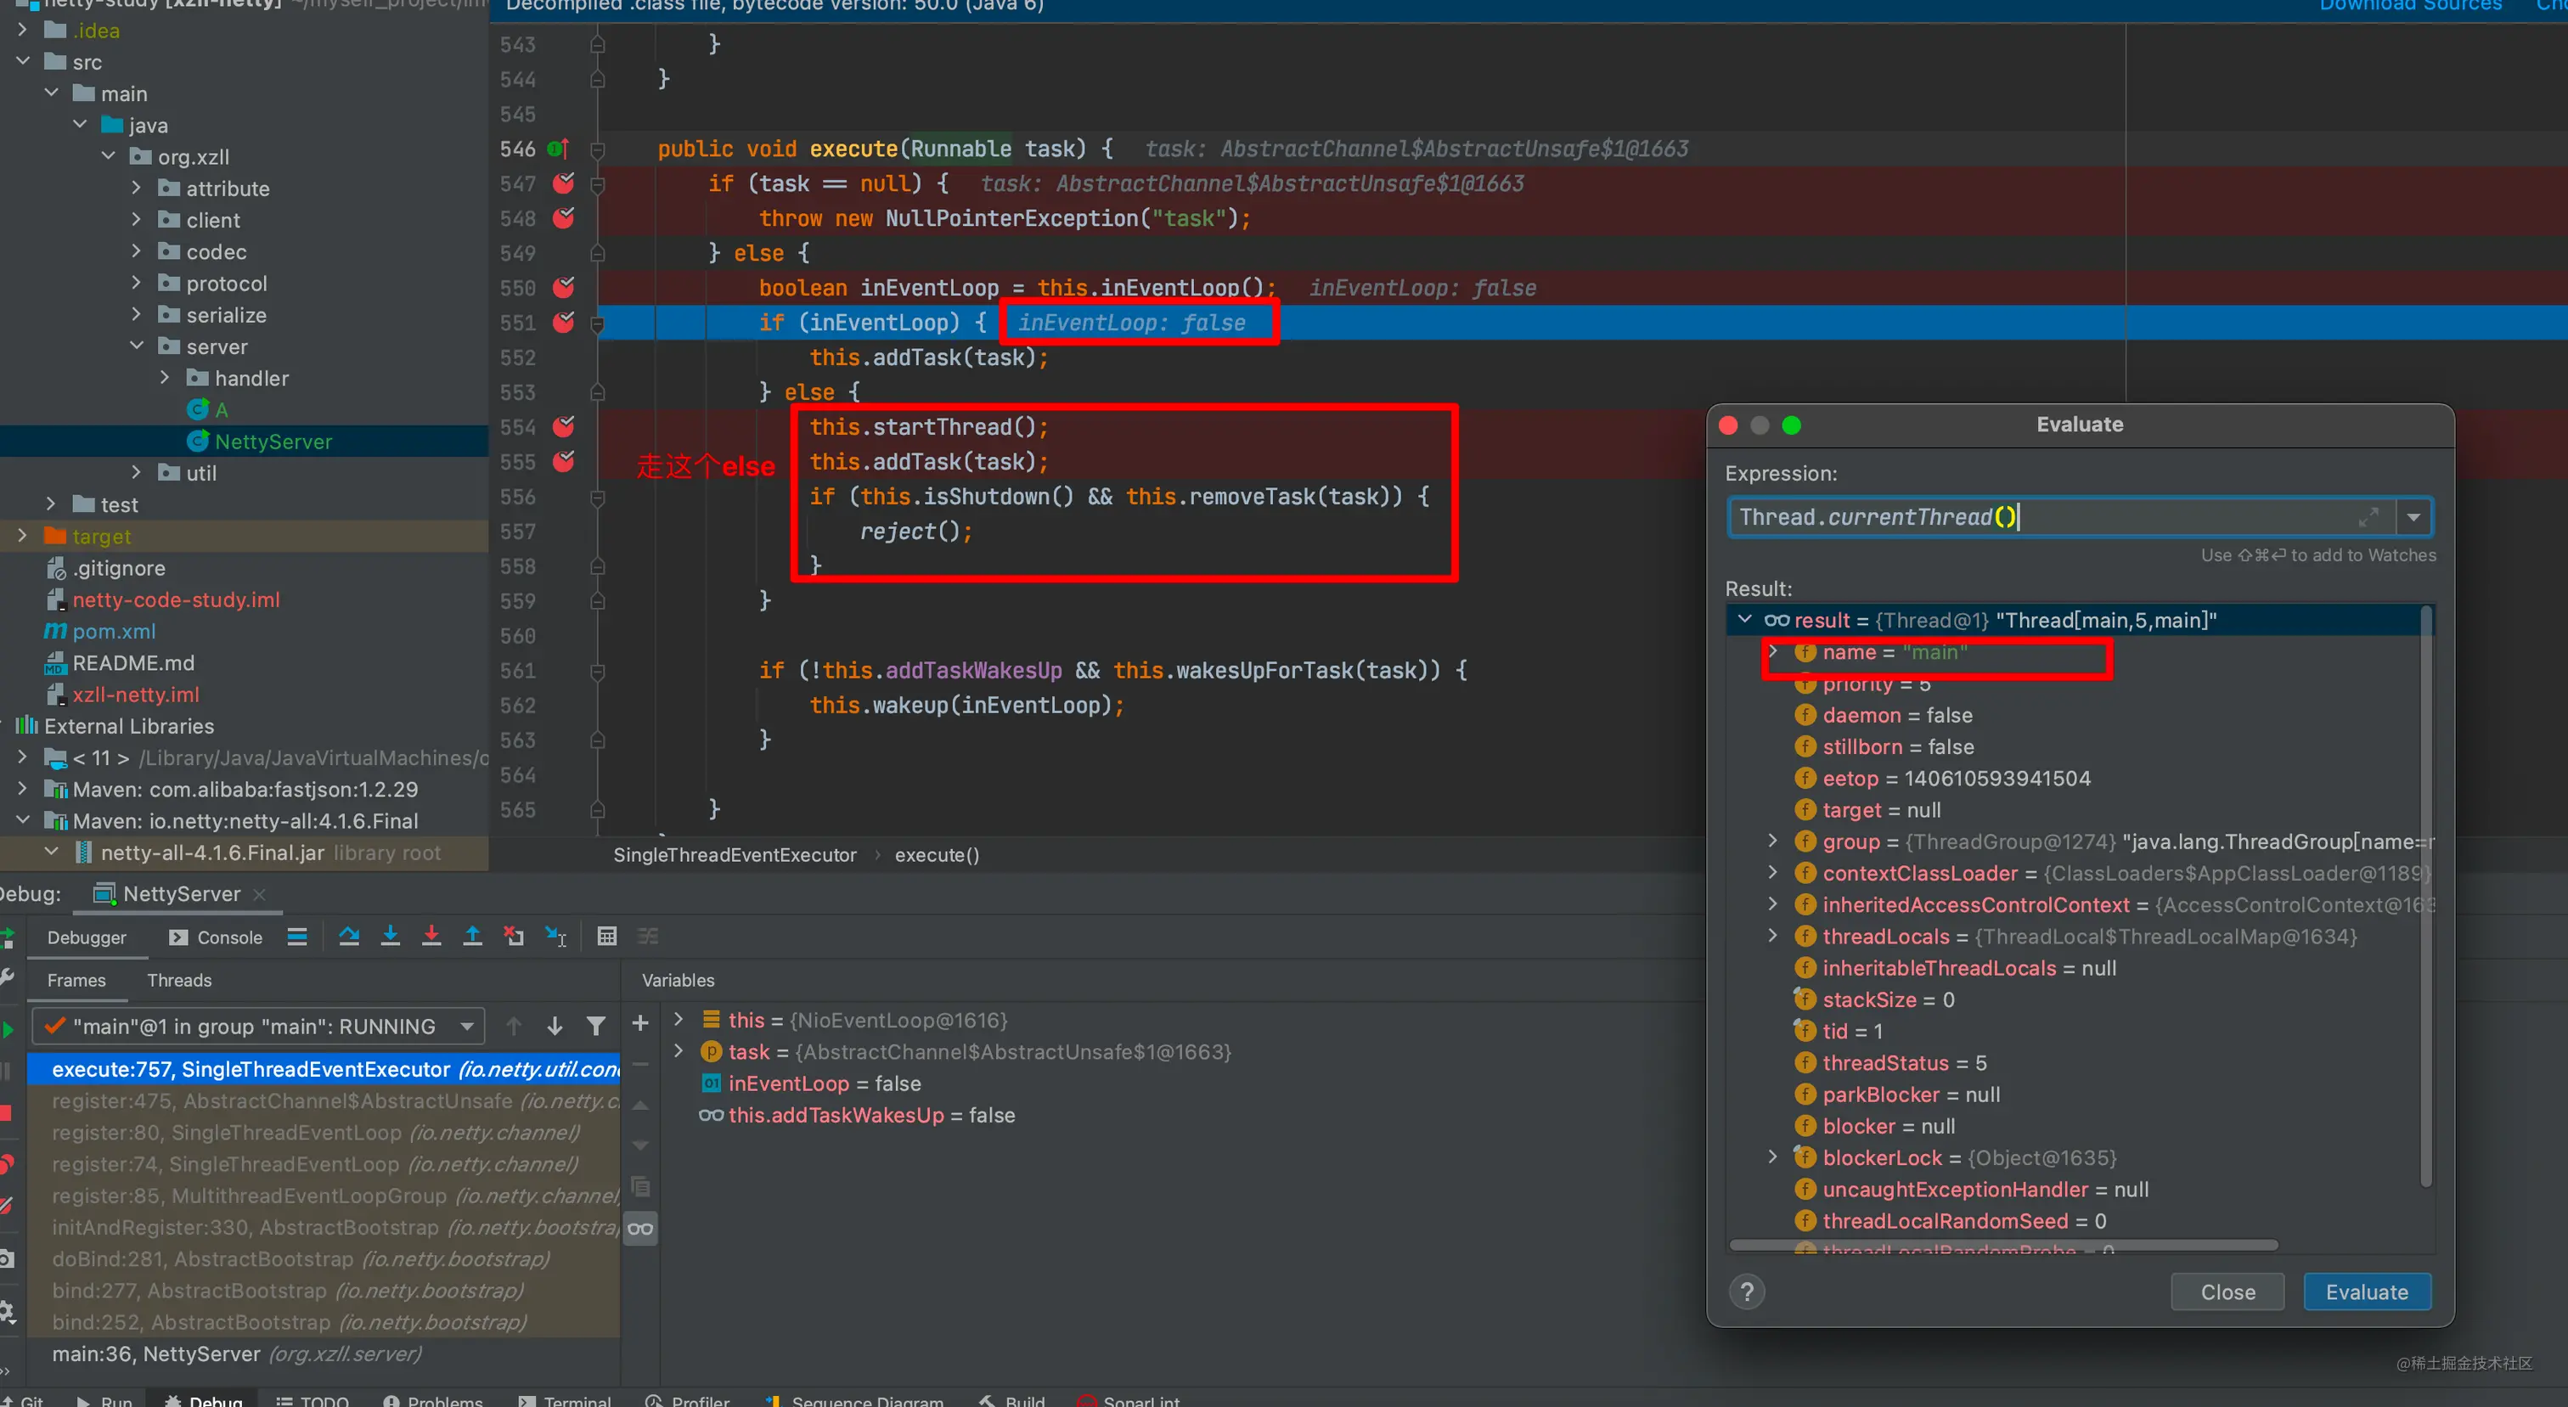Click the duplicate watch copy icon
Image resolution: width=2568 pixels, height=1407 pixels.
click(641, 1187)
